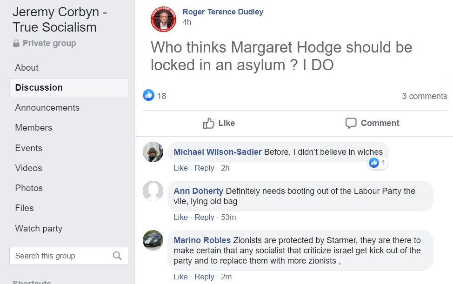Click the speech bubble Comment icon
453x284 pixels.
pos(351,123)
